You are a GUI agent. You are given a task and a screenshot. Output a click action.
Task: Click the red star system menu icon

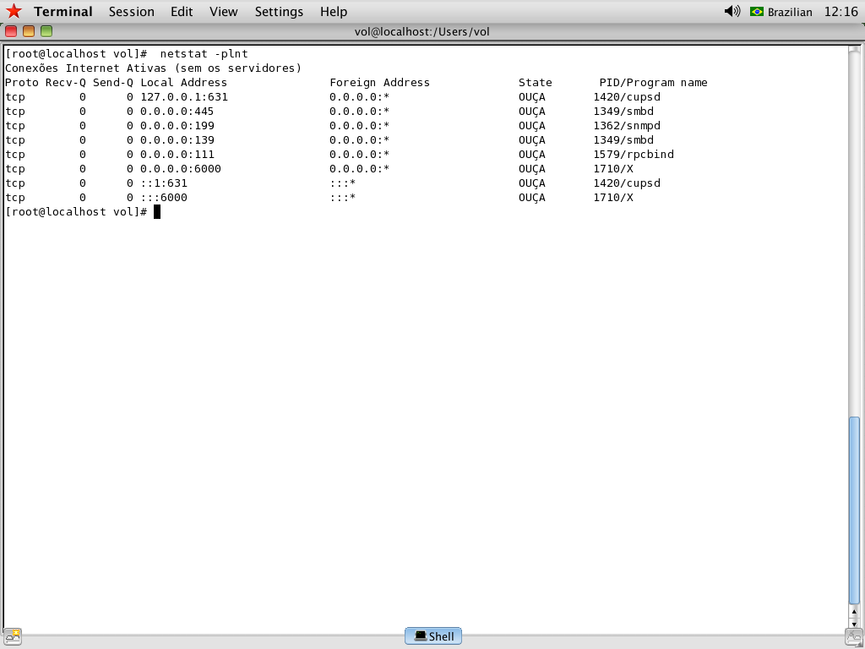click(14, 11)
